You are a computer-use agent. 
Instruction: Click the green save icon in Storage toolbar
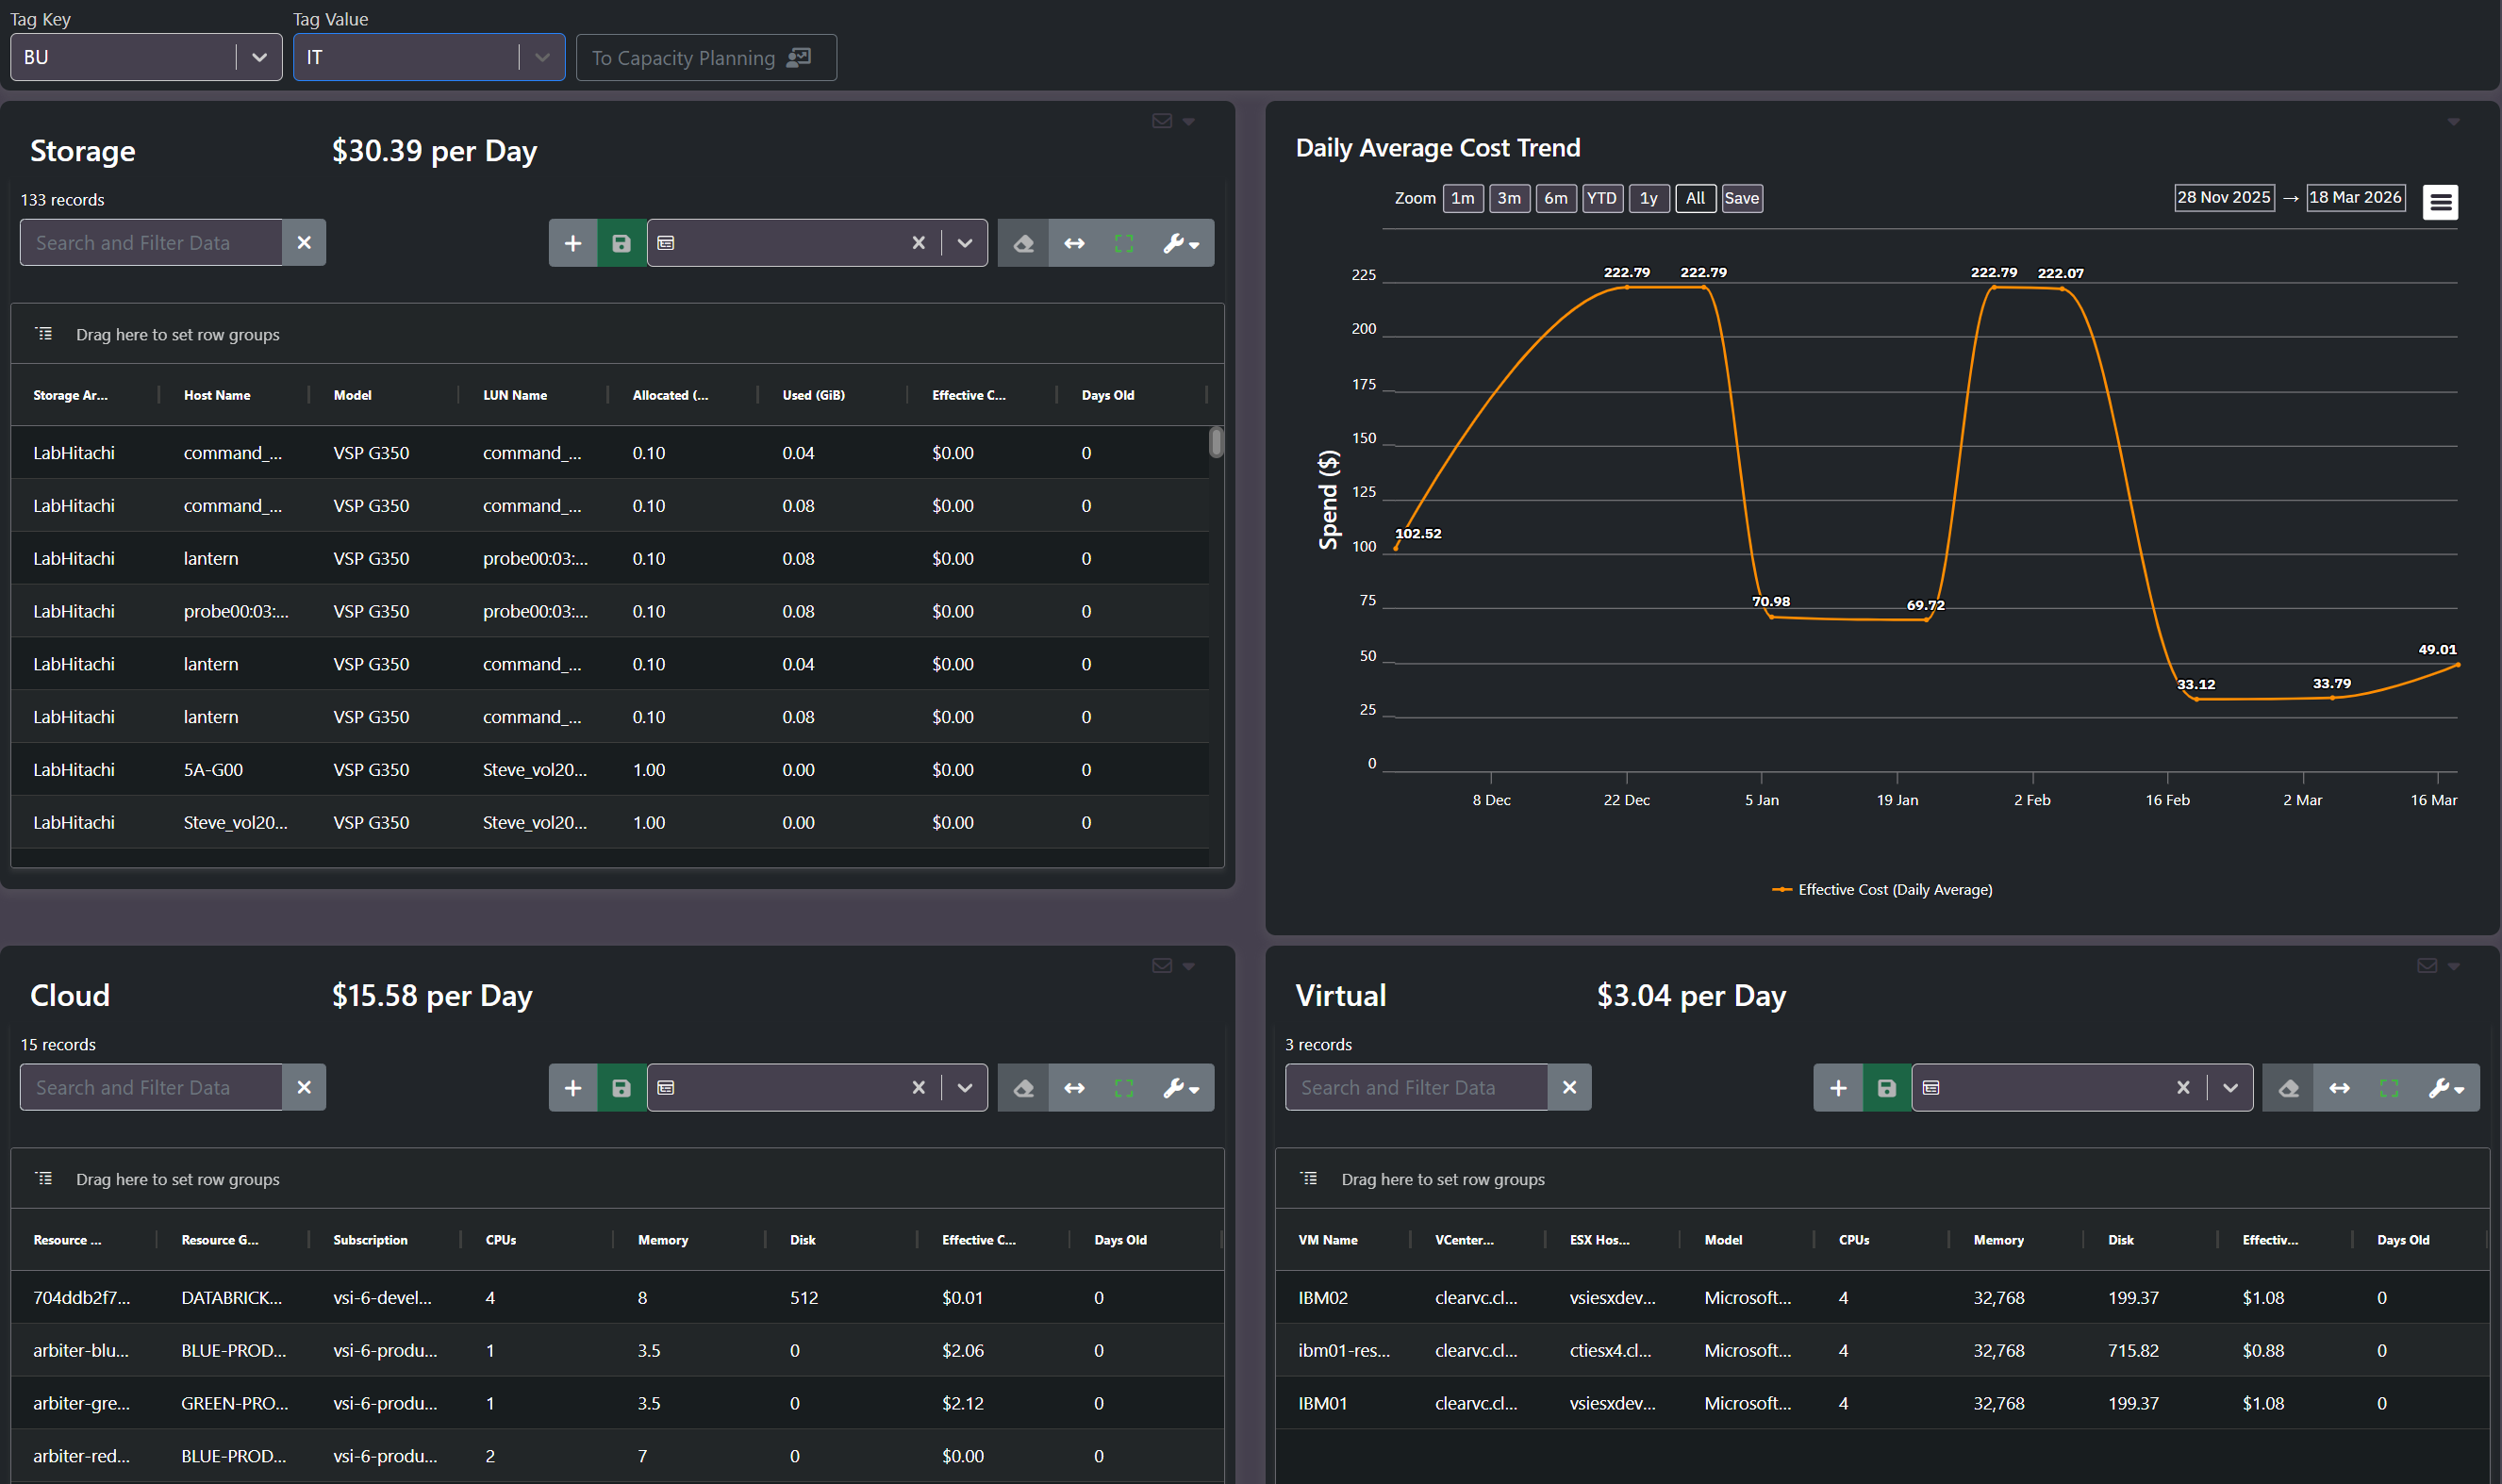(x=621, y=243)
